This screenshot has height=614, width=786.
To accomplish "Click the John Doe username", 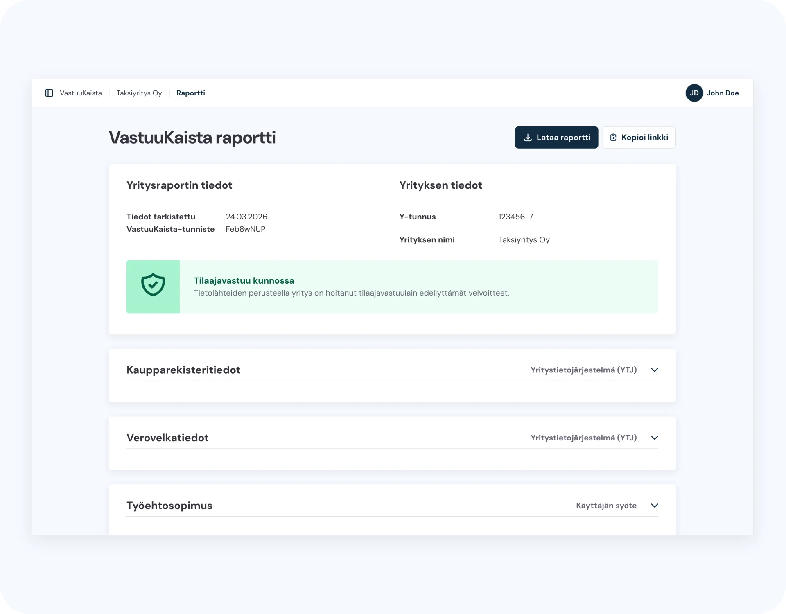I will pyautogui.click(x=723, y=93).
